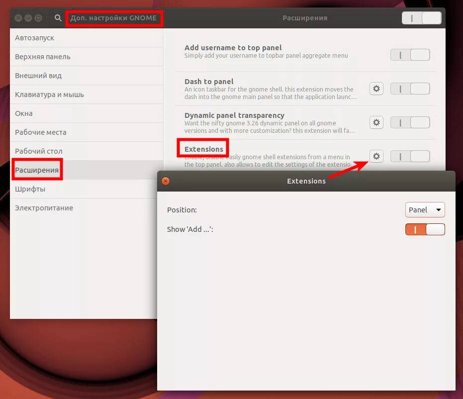Enable the Extensions extension switch
463x399 pixels.
(410, 156)
